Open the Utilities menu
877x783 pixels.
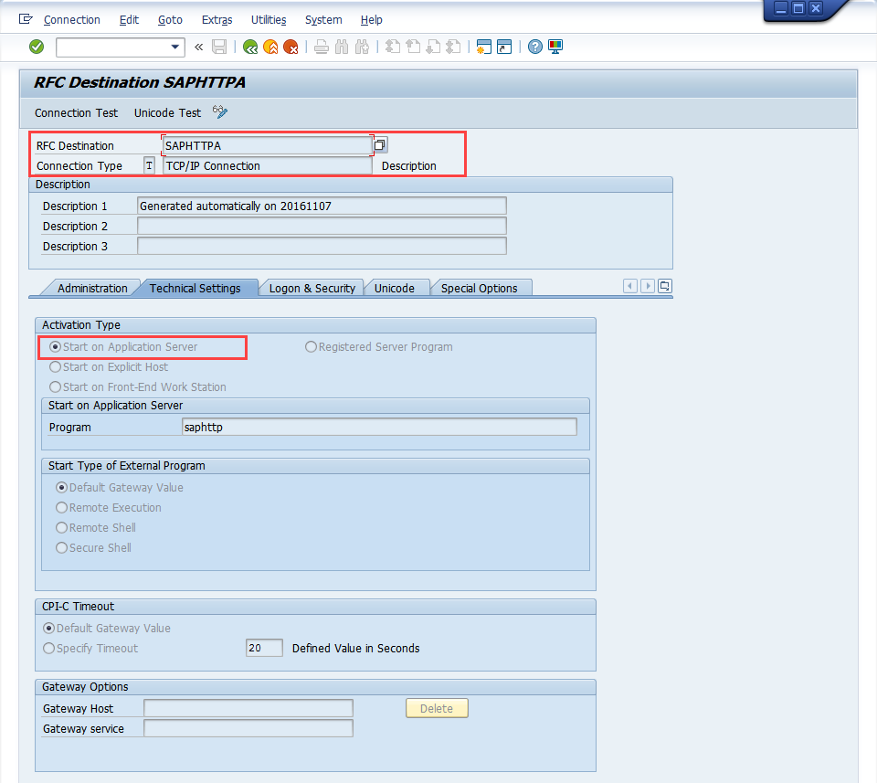click(269, 20)
